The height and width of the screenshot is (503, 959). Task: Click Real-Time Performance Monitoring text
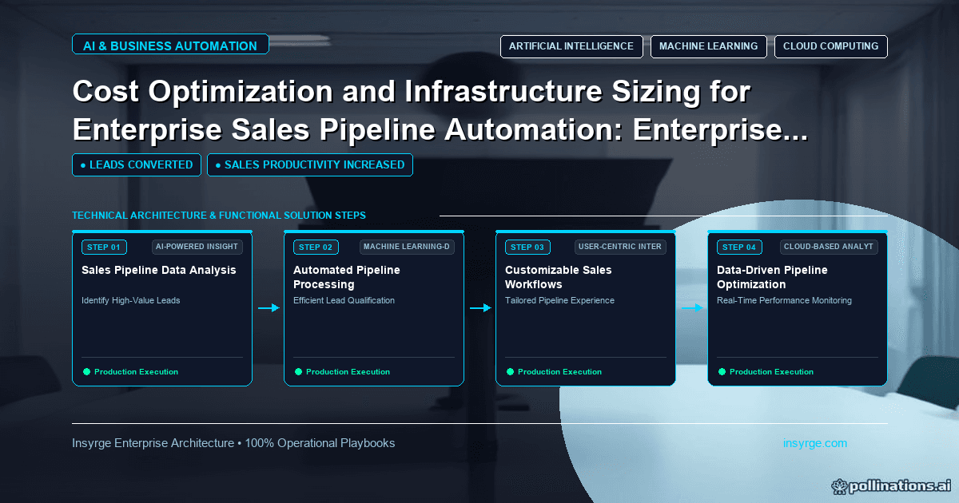(x=784, y=301)
